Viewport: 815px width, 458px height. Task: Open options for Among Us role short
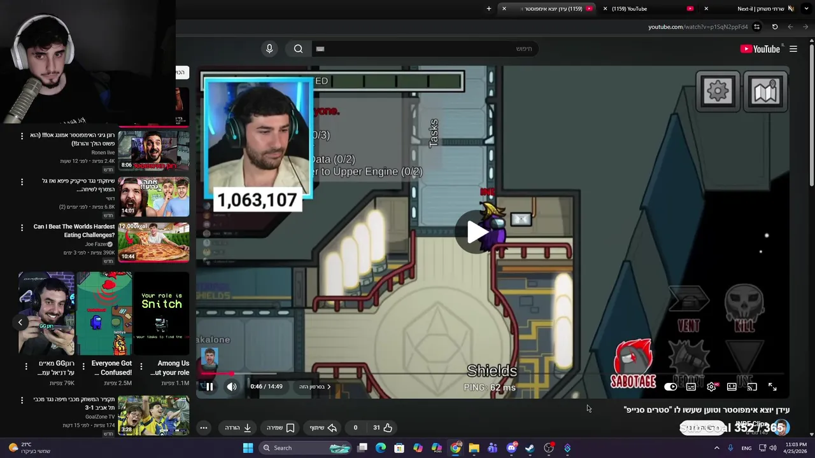[141, 366]
